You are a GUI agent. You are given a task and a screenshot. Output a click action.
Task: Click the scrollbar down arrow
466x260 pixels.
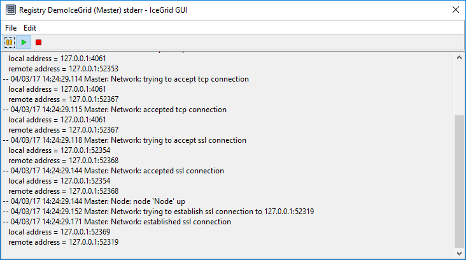[460, 253]
